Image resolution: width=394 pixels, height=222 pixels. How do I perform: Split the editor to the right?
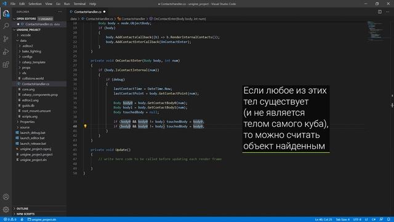380,12
